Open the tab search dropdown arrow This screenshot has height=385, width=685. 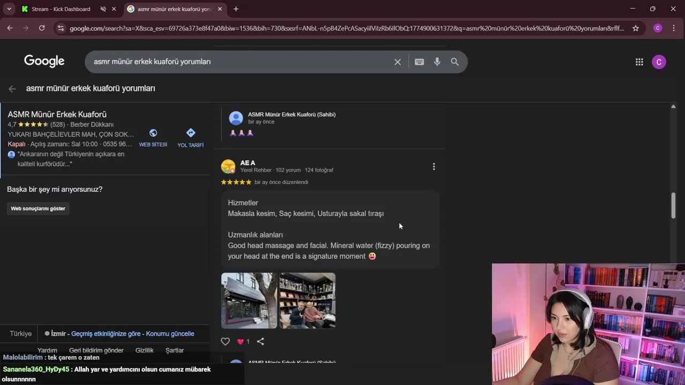pyautogui.click(x=9, y=9)
